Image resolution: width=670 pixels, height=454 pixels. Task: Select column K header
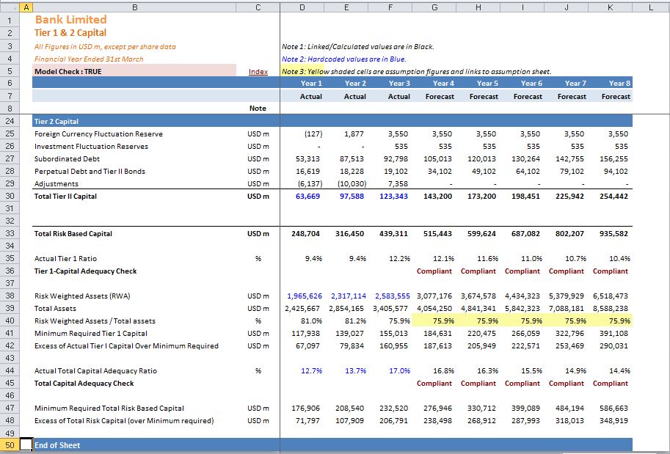pyautogui.click(x=610, y=7)
